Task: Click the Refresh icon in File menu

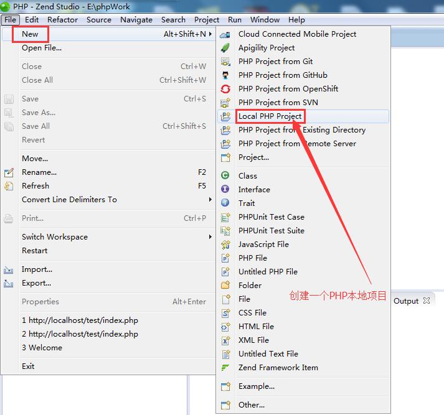Action: [9, 186]
